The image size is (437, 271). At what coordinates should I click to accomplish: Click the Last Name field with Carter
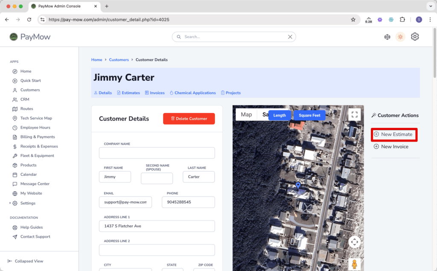[199, 177]
